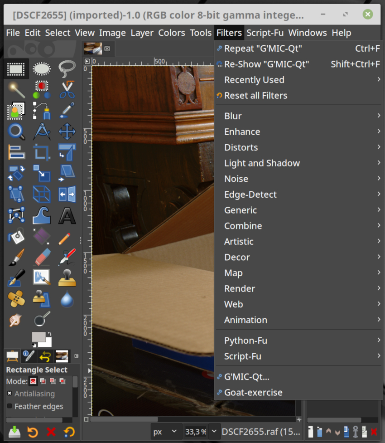385x443 pixels.
Task: Click the foreground color swatch
Action: click(x=38, y=337)
